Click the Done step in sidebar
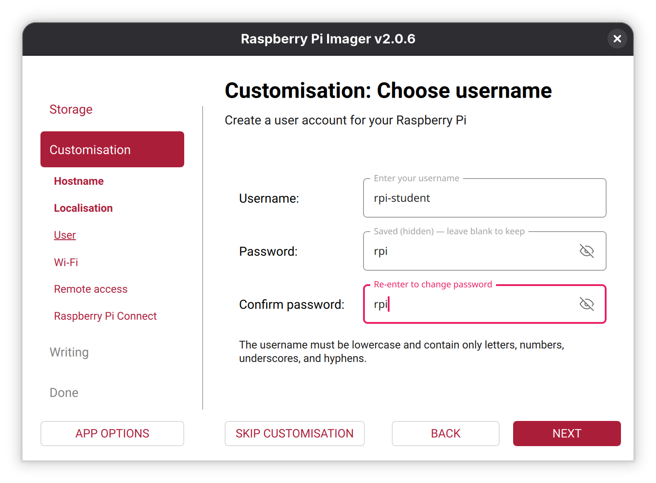Image resolution: width=656 pixels, height=483 pixels. 64,393
